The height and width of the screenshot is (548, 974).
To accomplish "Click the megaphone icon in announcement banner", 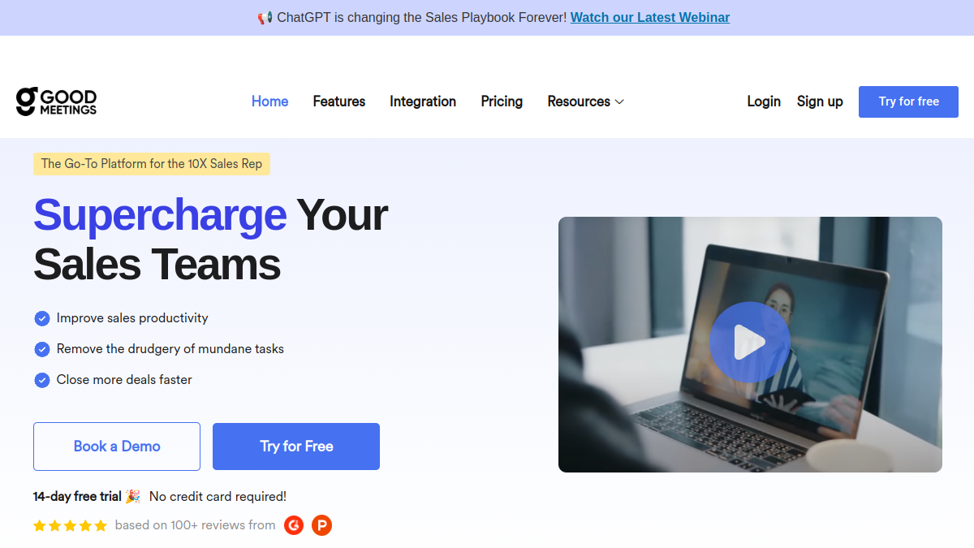I will coord(265,18).
